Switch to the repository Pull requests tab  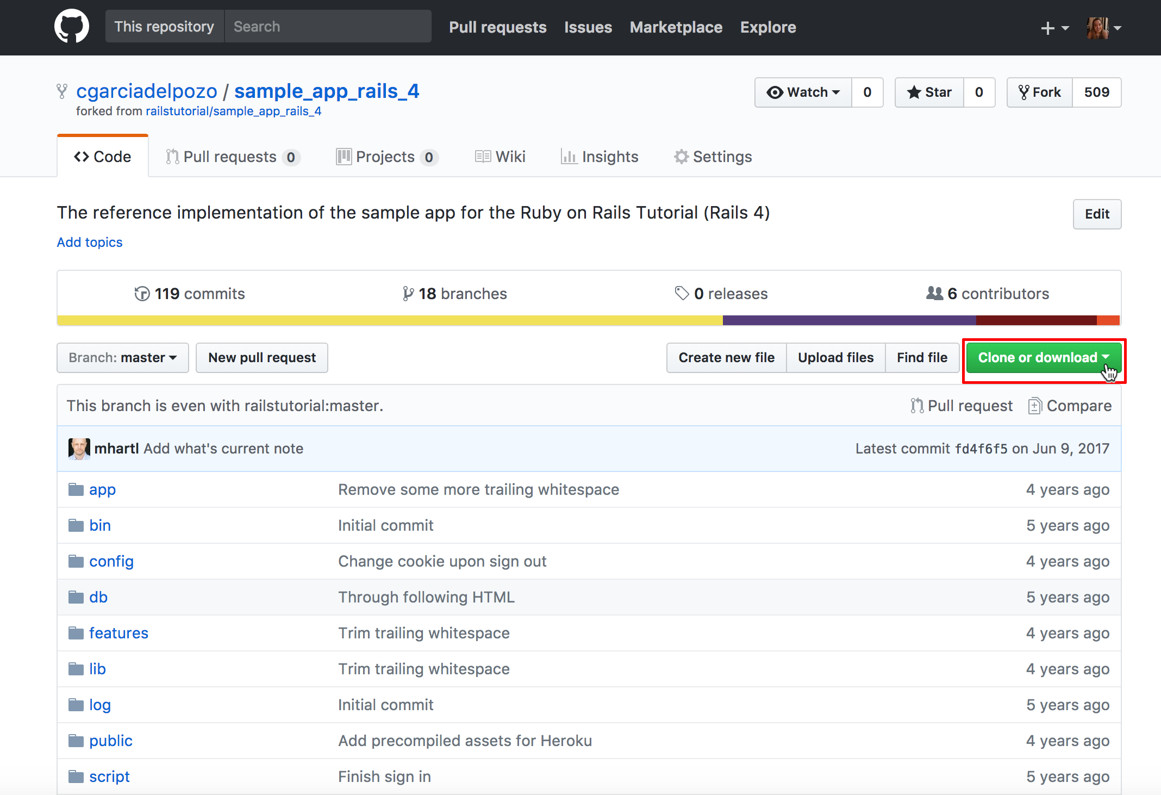233,157
